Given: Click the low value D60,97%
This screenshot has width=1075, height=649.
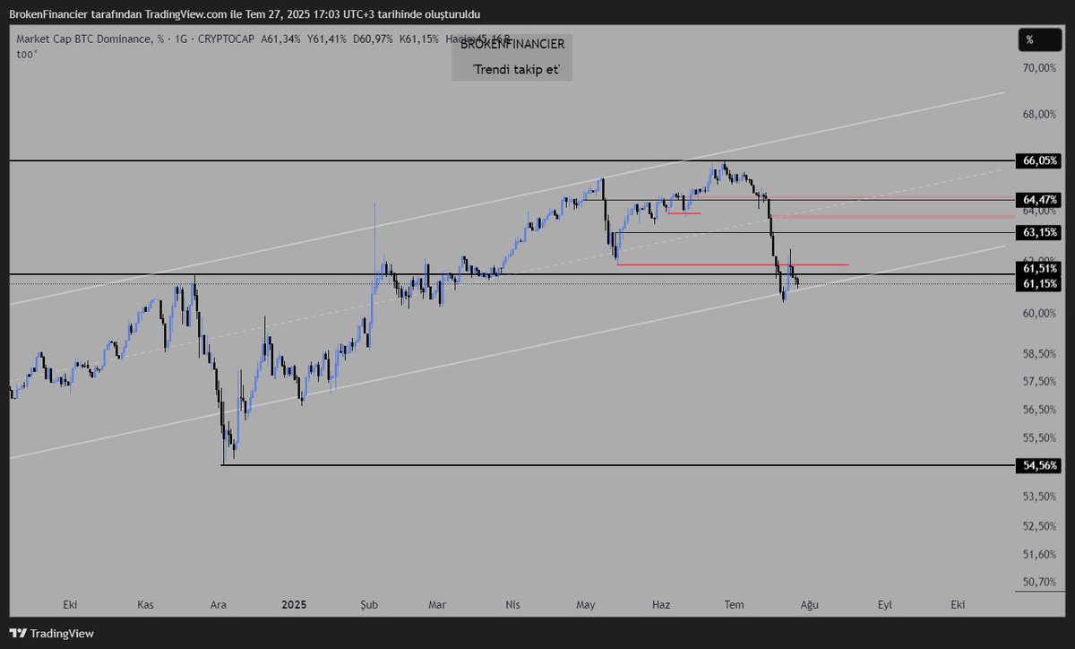Looking at the screenshot, I should click(x=374, y=40).
